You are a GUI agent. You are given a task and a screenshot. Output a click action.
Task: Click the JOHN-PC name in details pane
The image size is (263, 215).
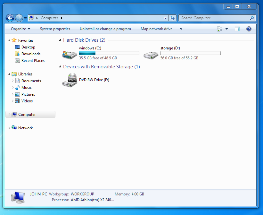pyautogui.click(x=38, y=194)
